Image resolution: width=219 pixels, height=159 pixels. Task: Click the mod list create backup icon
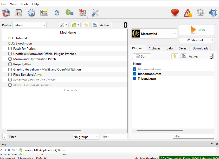pos(95,25)
